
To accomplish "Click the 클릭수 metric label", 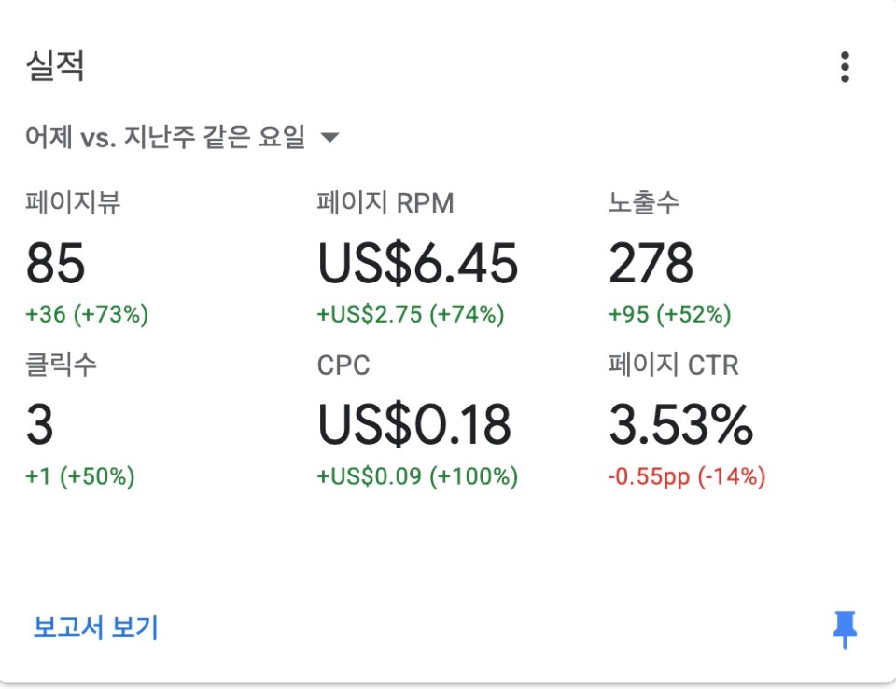I will (62, 365).
